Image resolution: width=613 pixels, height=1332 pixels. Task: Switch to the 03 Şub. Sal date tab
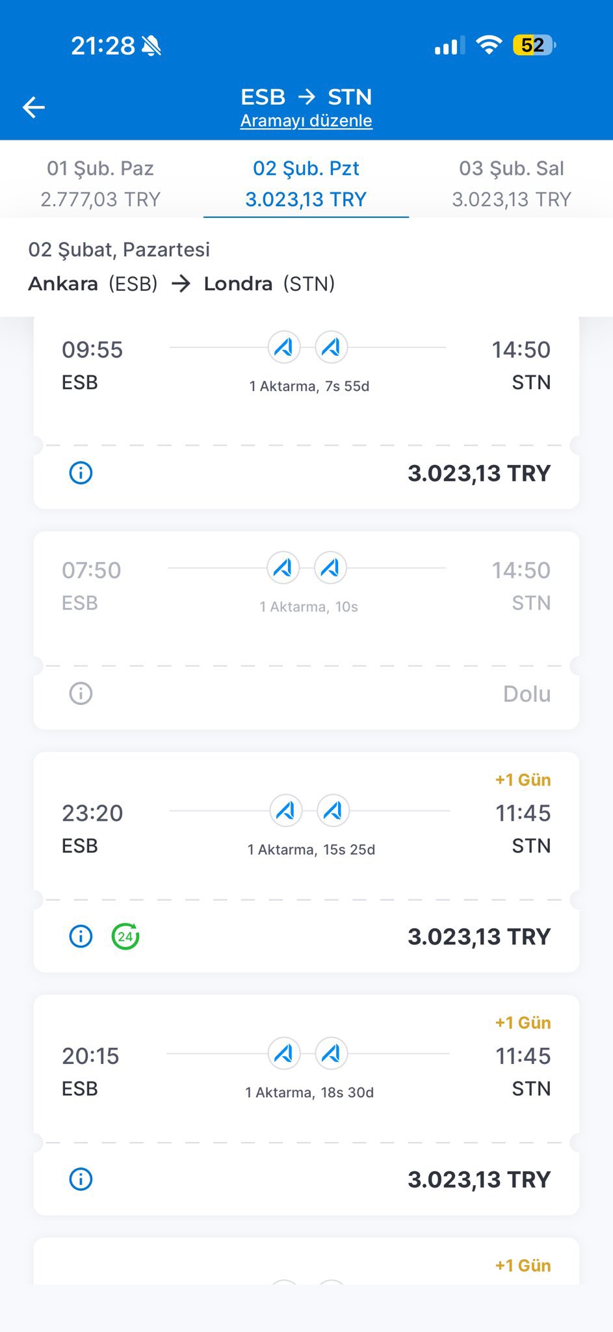(x=512, y=183)
